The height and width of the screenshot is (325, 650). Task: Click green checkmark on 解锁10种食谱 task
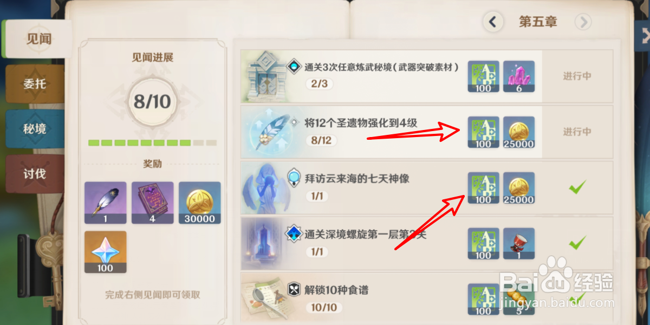click(577, 297)
